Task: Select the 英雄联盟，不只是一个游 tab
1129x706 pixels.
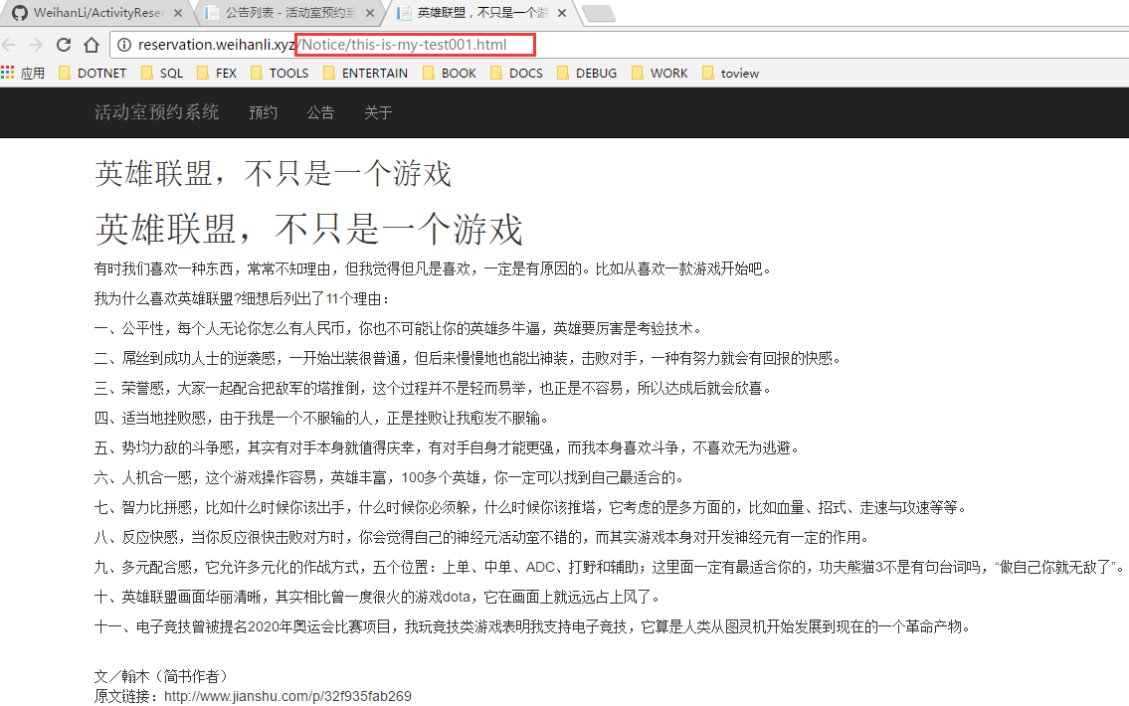Action: pos(482,13)
